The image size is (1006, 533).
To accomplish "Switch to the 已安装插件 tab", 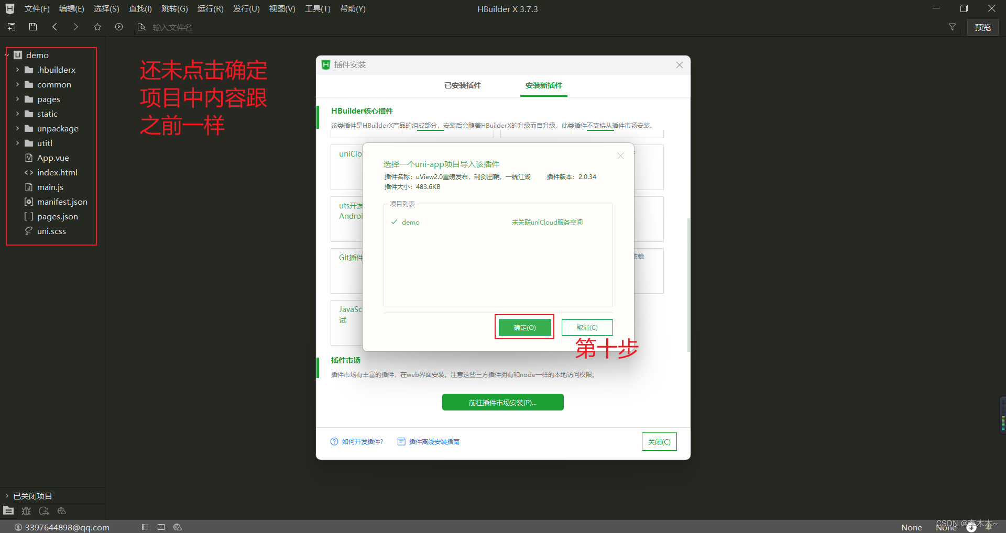I will [463, 85].
